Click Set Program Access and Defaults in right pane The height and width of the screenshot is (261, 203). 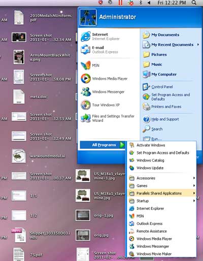point(171,97)
